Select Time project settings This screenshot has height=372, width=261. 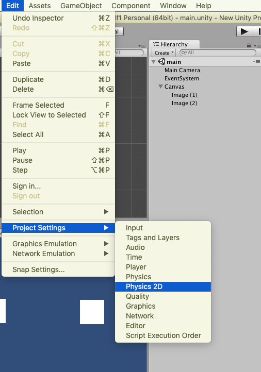pos(163,257)
